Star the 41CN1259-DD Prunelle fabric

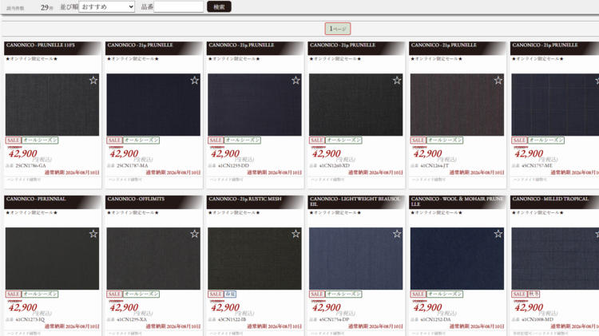point(296,80)
